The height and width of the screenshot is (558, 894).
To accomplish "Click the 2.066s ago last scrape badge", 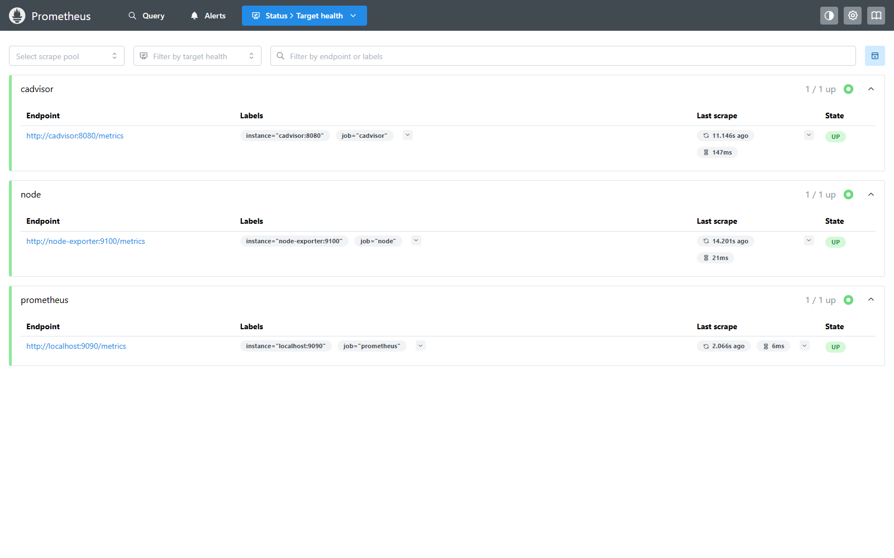I will (724, 346).
